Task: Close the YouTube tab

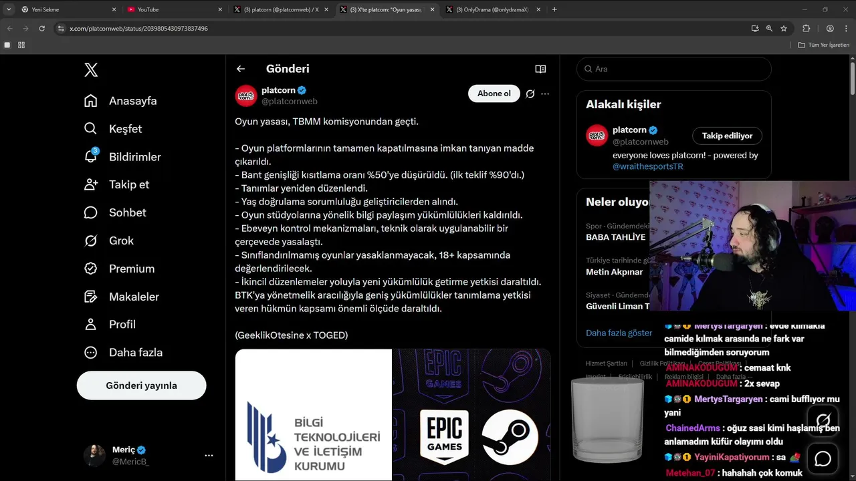Action: (220, 9)
